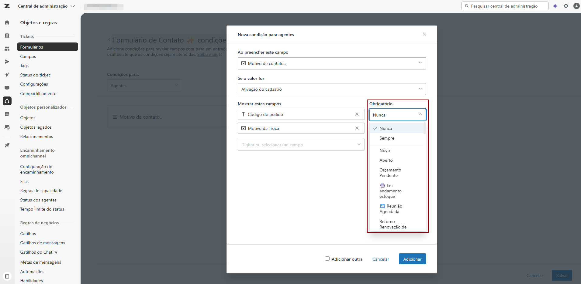
Task: Remove the Motivo da Troca field
Action: click(x=357, y=128)
